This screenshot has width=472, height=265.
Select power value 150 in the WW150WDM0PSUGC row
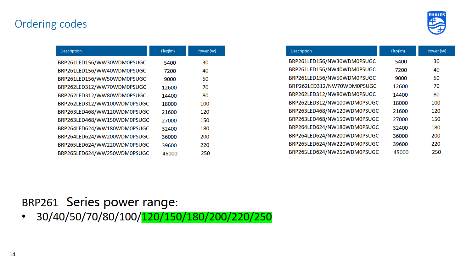pos(205,120)
